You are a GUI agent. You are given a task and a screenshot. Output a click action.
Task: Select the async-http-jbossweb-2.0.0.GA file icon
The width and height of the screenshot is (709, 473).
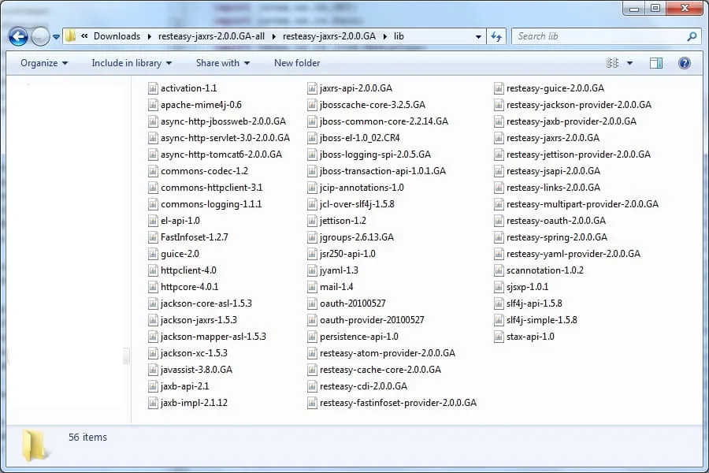click(x=153, y=121)
